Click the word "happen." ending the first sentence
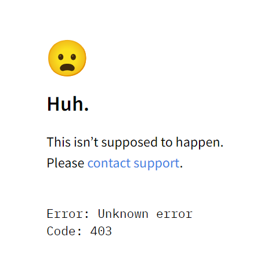Image resolution: width=257 pixels, height=270 pixels. [x=200, y=143]
